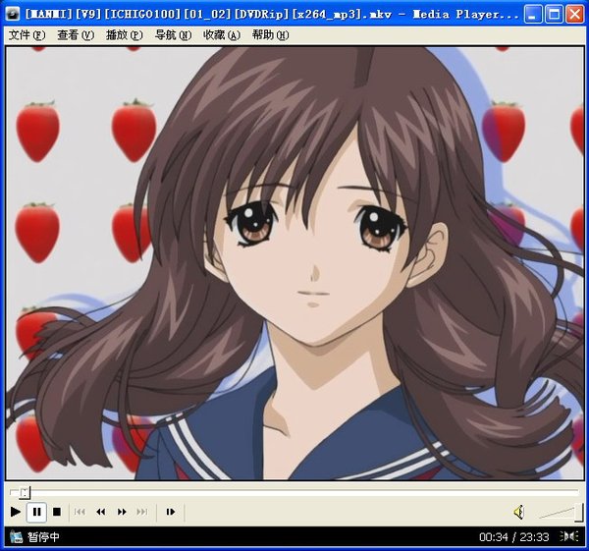Rewind with the decrease speed button
The width and height of the screenshot is (589, 551).
point(101,512)
